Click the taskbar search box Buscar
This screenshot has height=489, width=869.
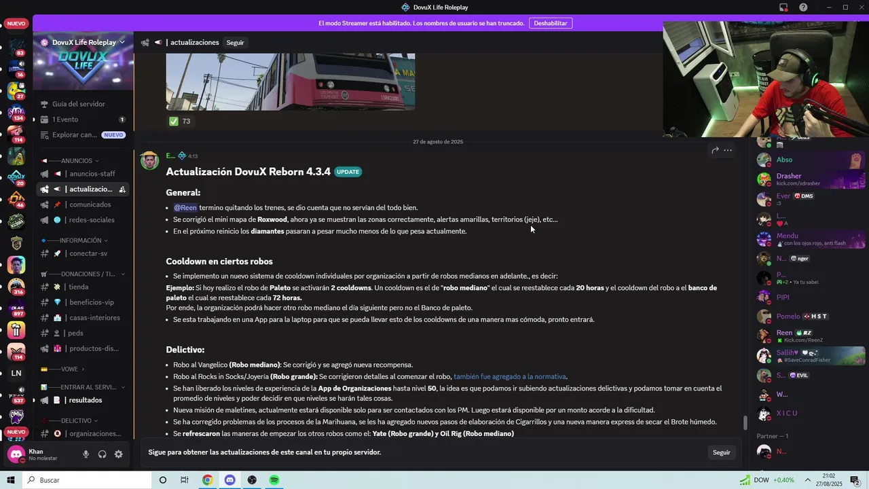point(86,480)
